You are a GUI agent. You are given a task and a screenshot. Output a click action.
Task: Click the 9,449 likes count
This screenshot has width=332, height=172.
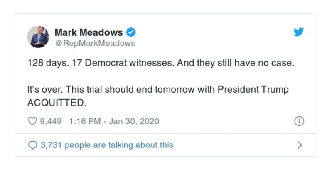coord(50,122)
